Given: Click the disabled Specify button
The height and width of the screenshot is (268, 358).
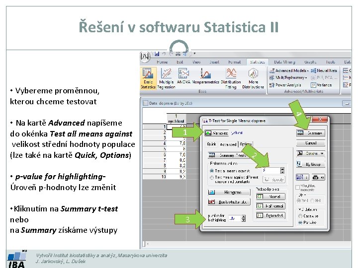Looking at the screenshot, I should [x=274, y=180].
